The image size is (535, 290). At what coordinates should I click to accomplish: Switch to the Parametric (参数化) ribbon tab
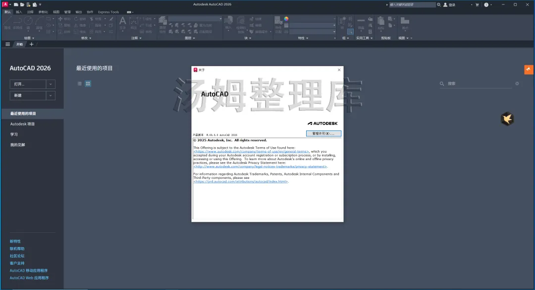pos(43,12)
